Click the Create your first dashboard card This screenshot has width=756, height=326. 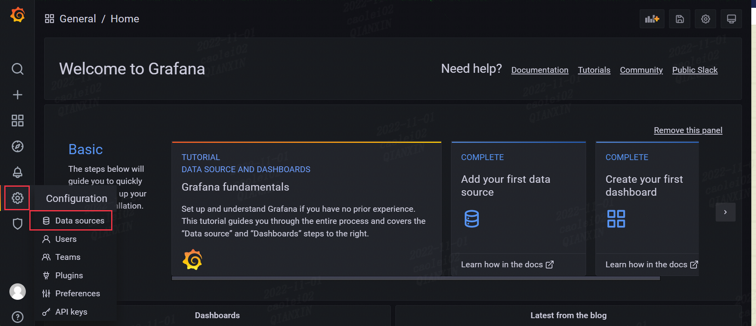click(x=647, y=209)
